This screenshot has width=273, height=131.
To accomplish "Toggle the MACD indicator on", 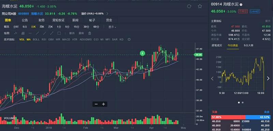I will (66, 39).
